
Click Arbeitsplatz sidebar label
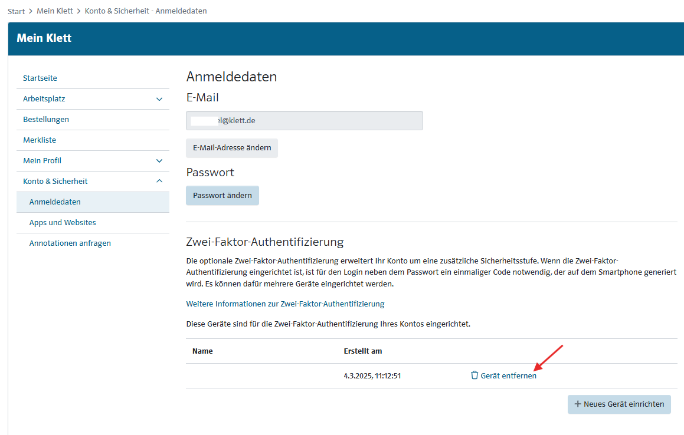[x=44, y=99]
